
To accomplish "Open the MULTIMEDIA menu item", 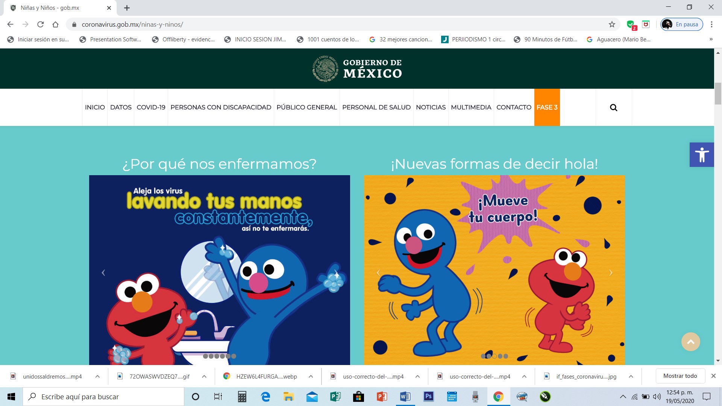I will pos(471,108).
